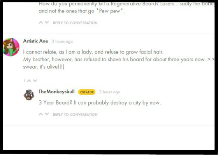Downvote TheMonkeyskull's 3 Year Beard reply
218x156 pixels.
pos(47,114)
